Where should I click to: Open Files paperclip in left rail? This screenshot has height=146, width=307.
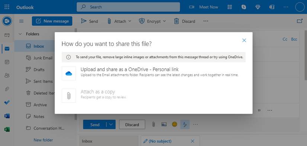7,89
